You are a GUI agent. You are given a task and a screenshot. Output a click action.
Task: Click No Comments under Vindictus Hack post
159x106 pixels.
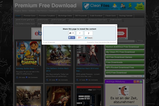(x=93, y=80)
